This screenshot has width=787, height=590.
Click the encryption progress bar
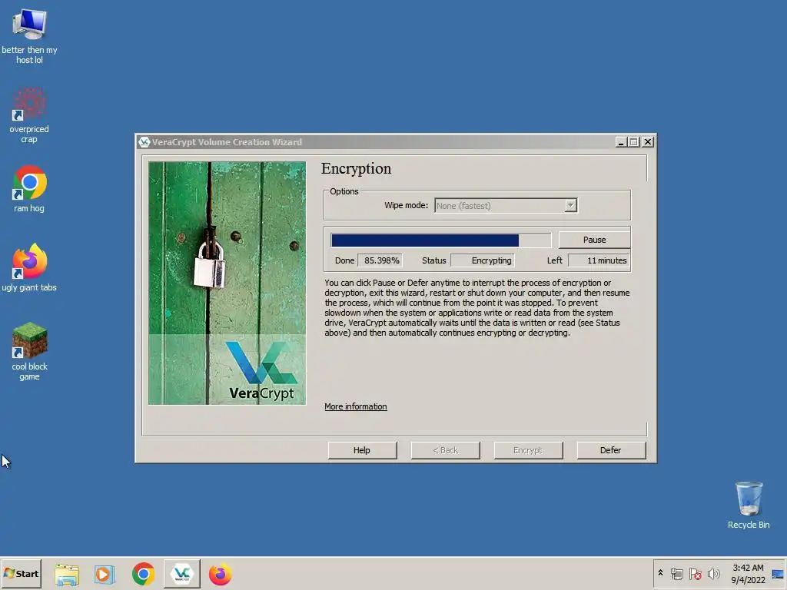[x=440, y=240]
